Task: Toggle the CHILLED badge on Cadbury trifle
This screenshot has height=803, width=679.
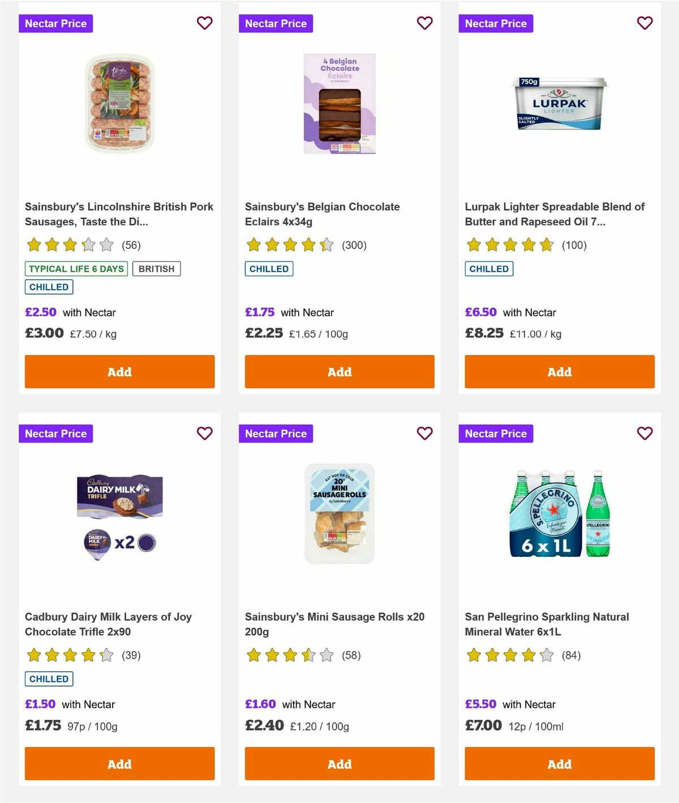Action: pos(49,679)
